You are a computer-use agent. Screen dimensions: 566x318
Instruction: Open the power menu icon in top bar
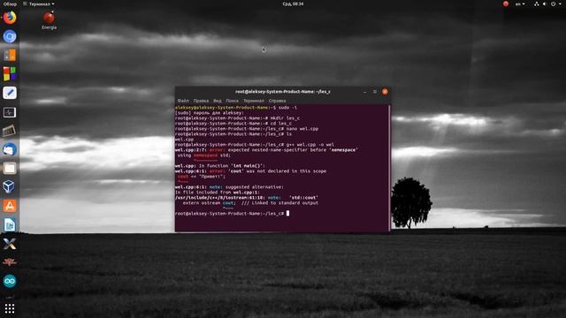(x=554, y=4)
